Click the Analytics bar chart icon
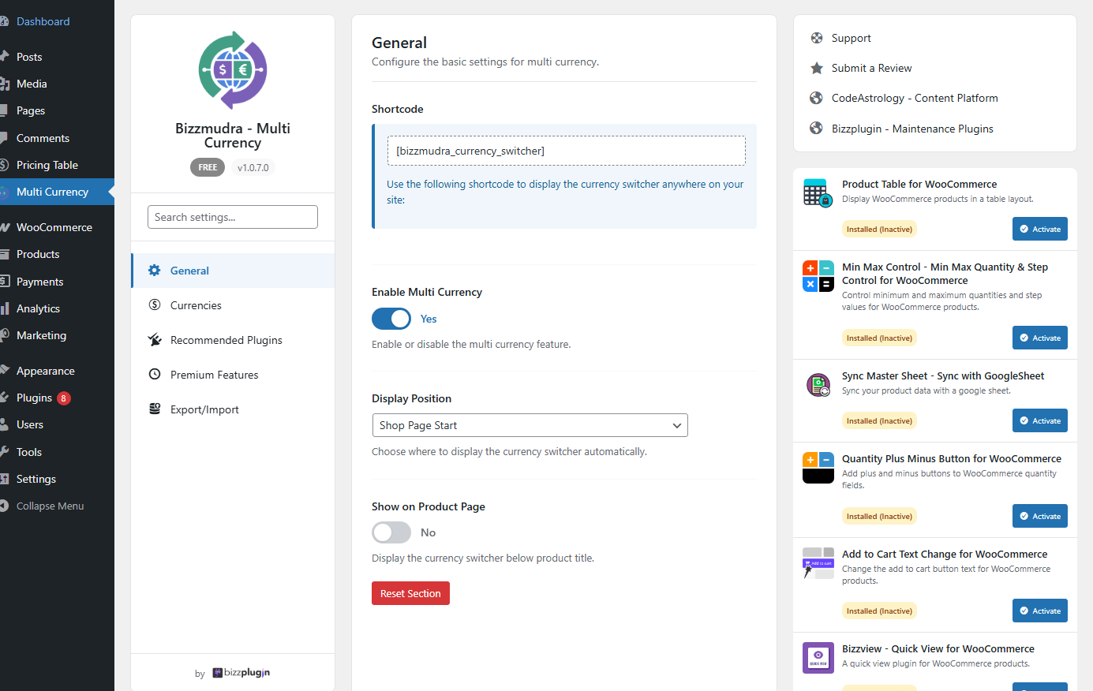 pos(4,308)
